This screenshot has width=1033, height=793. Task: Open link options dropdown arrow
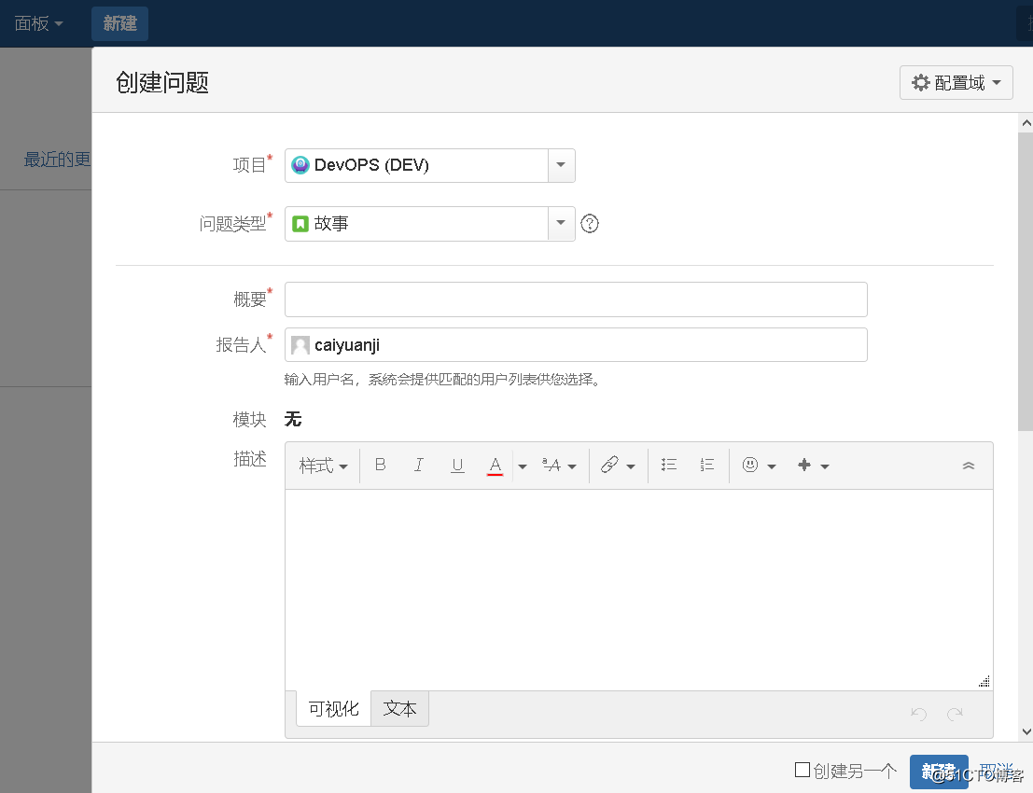pyautogui.click(x=631, y=466)
